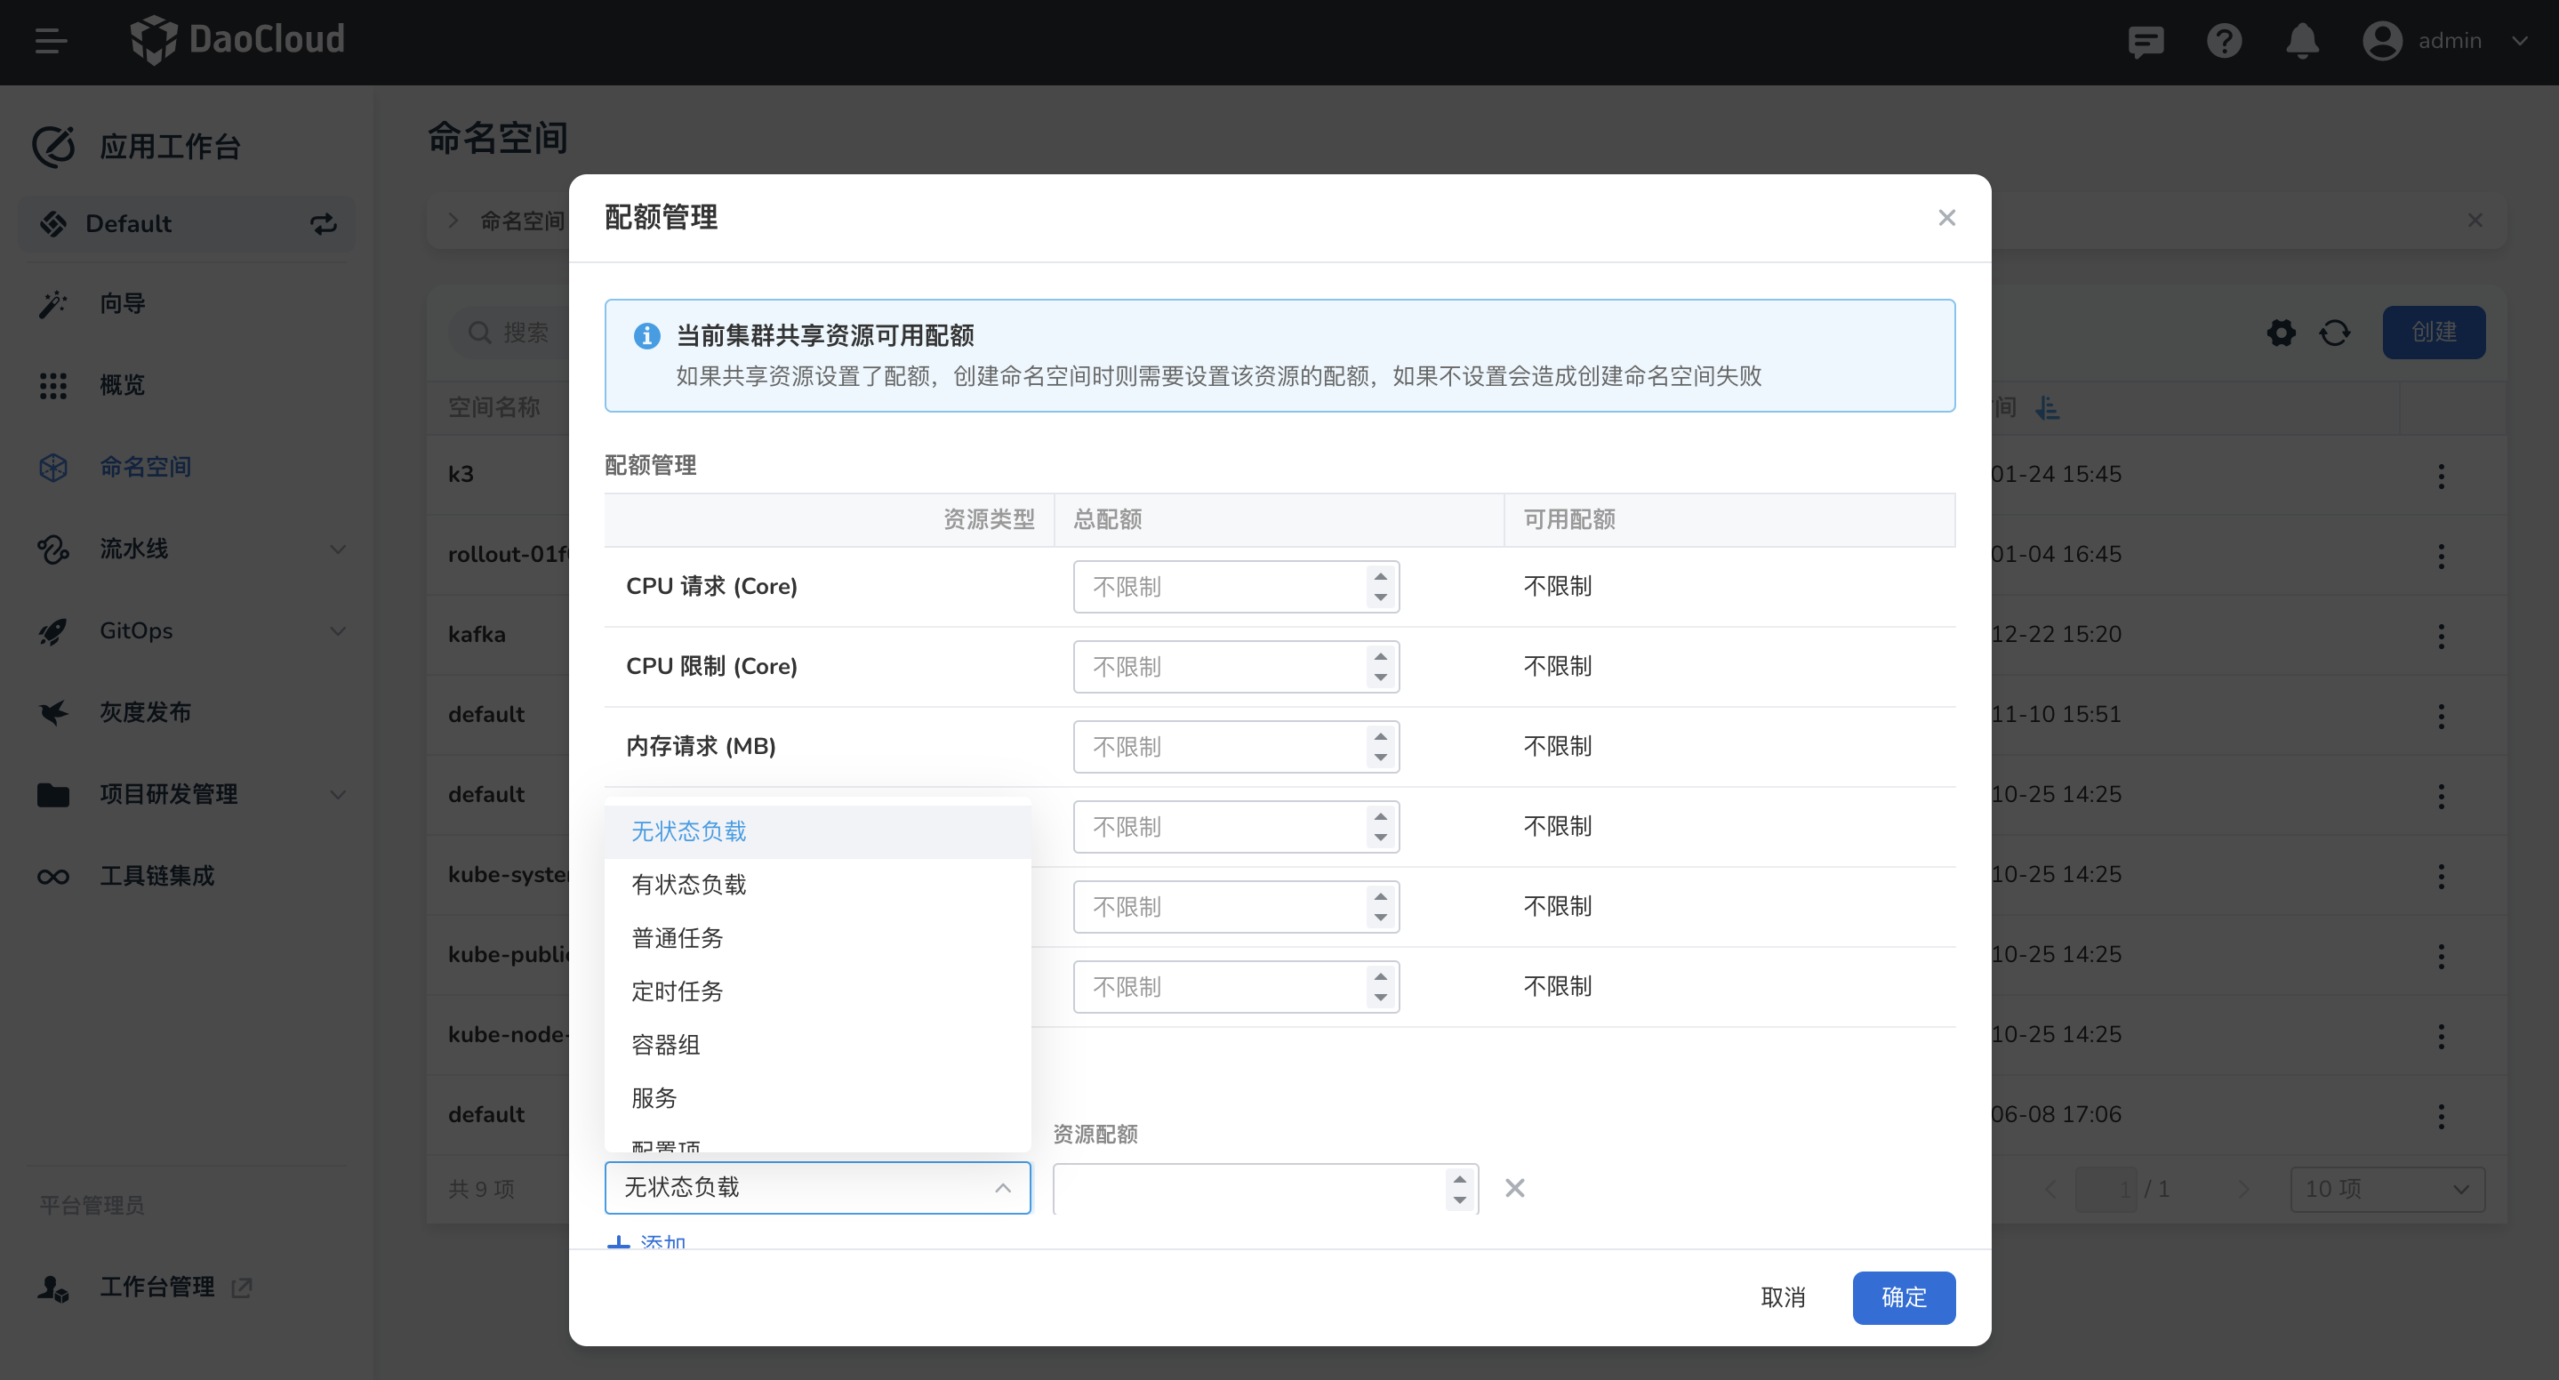Decrement the 内存请求 total quota stepper
The width and height of the screenshot is (2559, 1380).
[x=1380, y=758]
